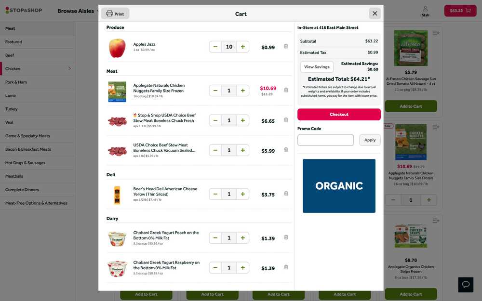The width and height of the screenshot is (482, 301).
Task: Decrease Applegate Chicken Nuggets quantity
Action: tap(215, 91)
